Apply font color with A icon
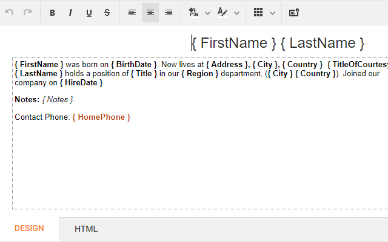The width and height of the screenshot is (388, 242). [222, 13]
